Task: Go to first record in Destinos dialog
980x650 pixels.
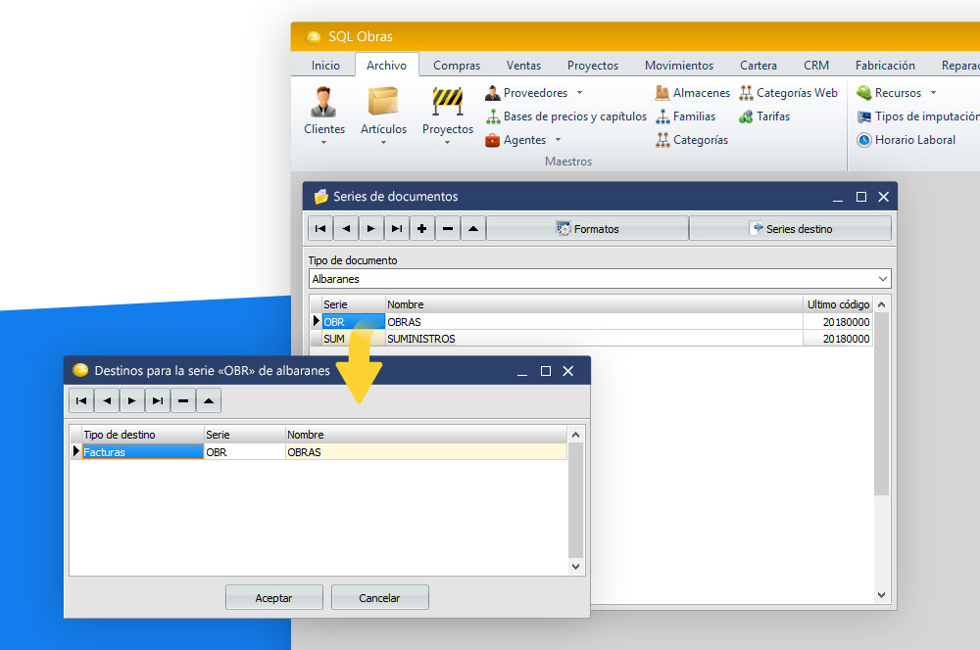Action: click(x=81, y=400)
